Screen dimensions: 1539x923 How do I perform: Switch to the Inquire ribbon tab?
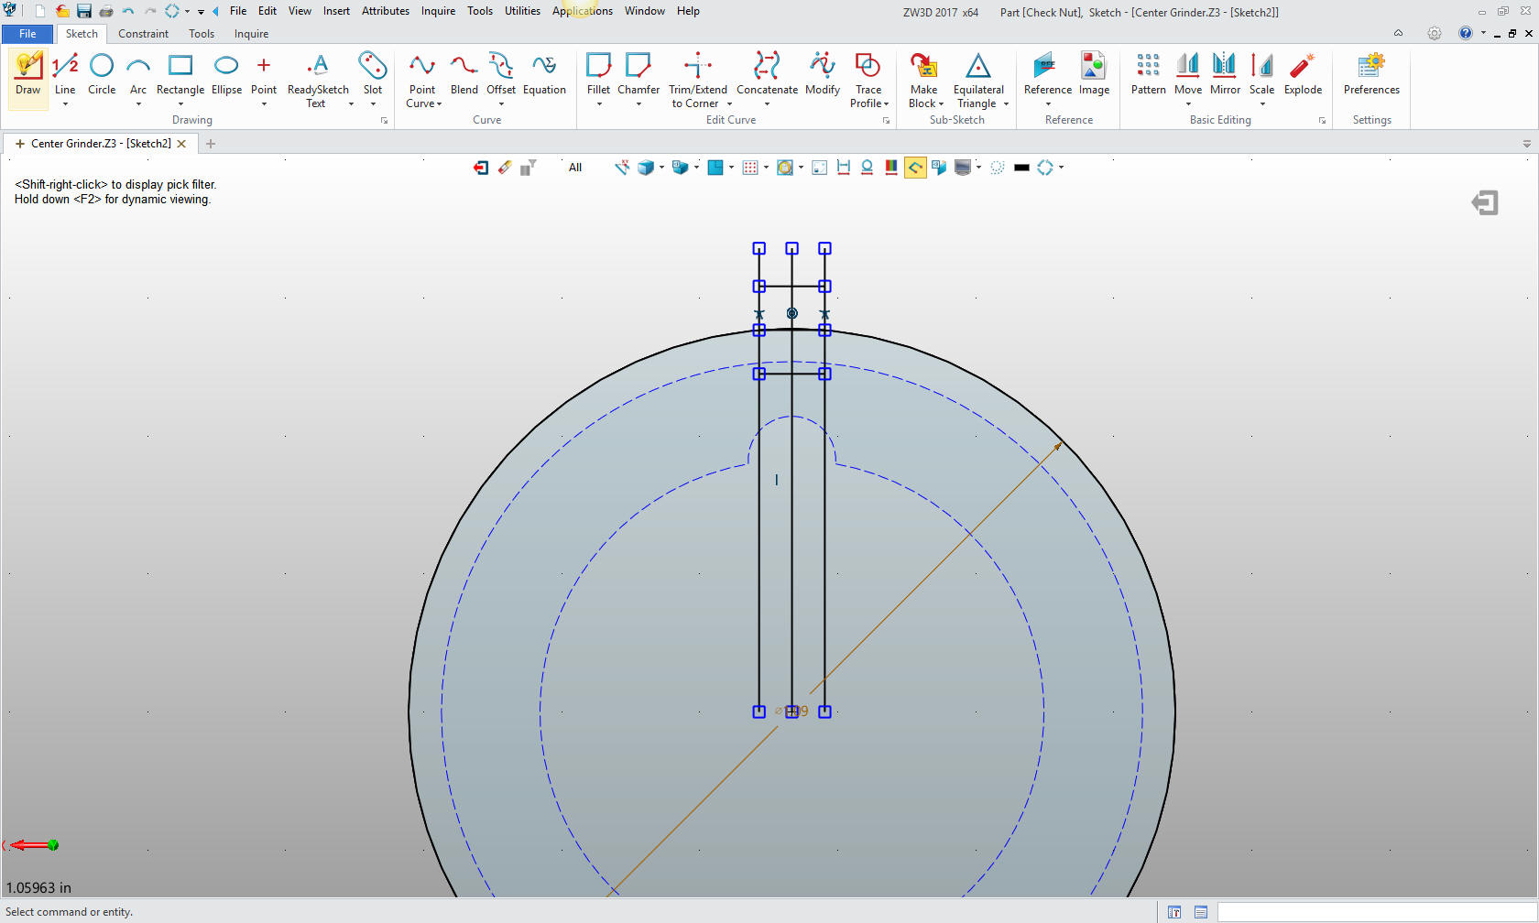coord(251,34)
